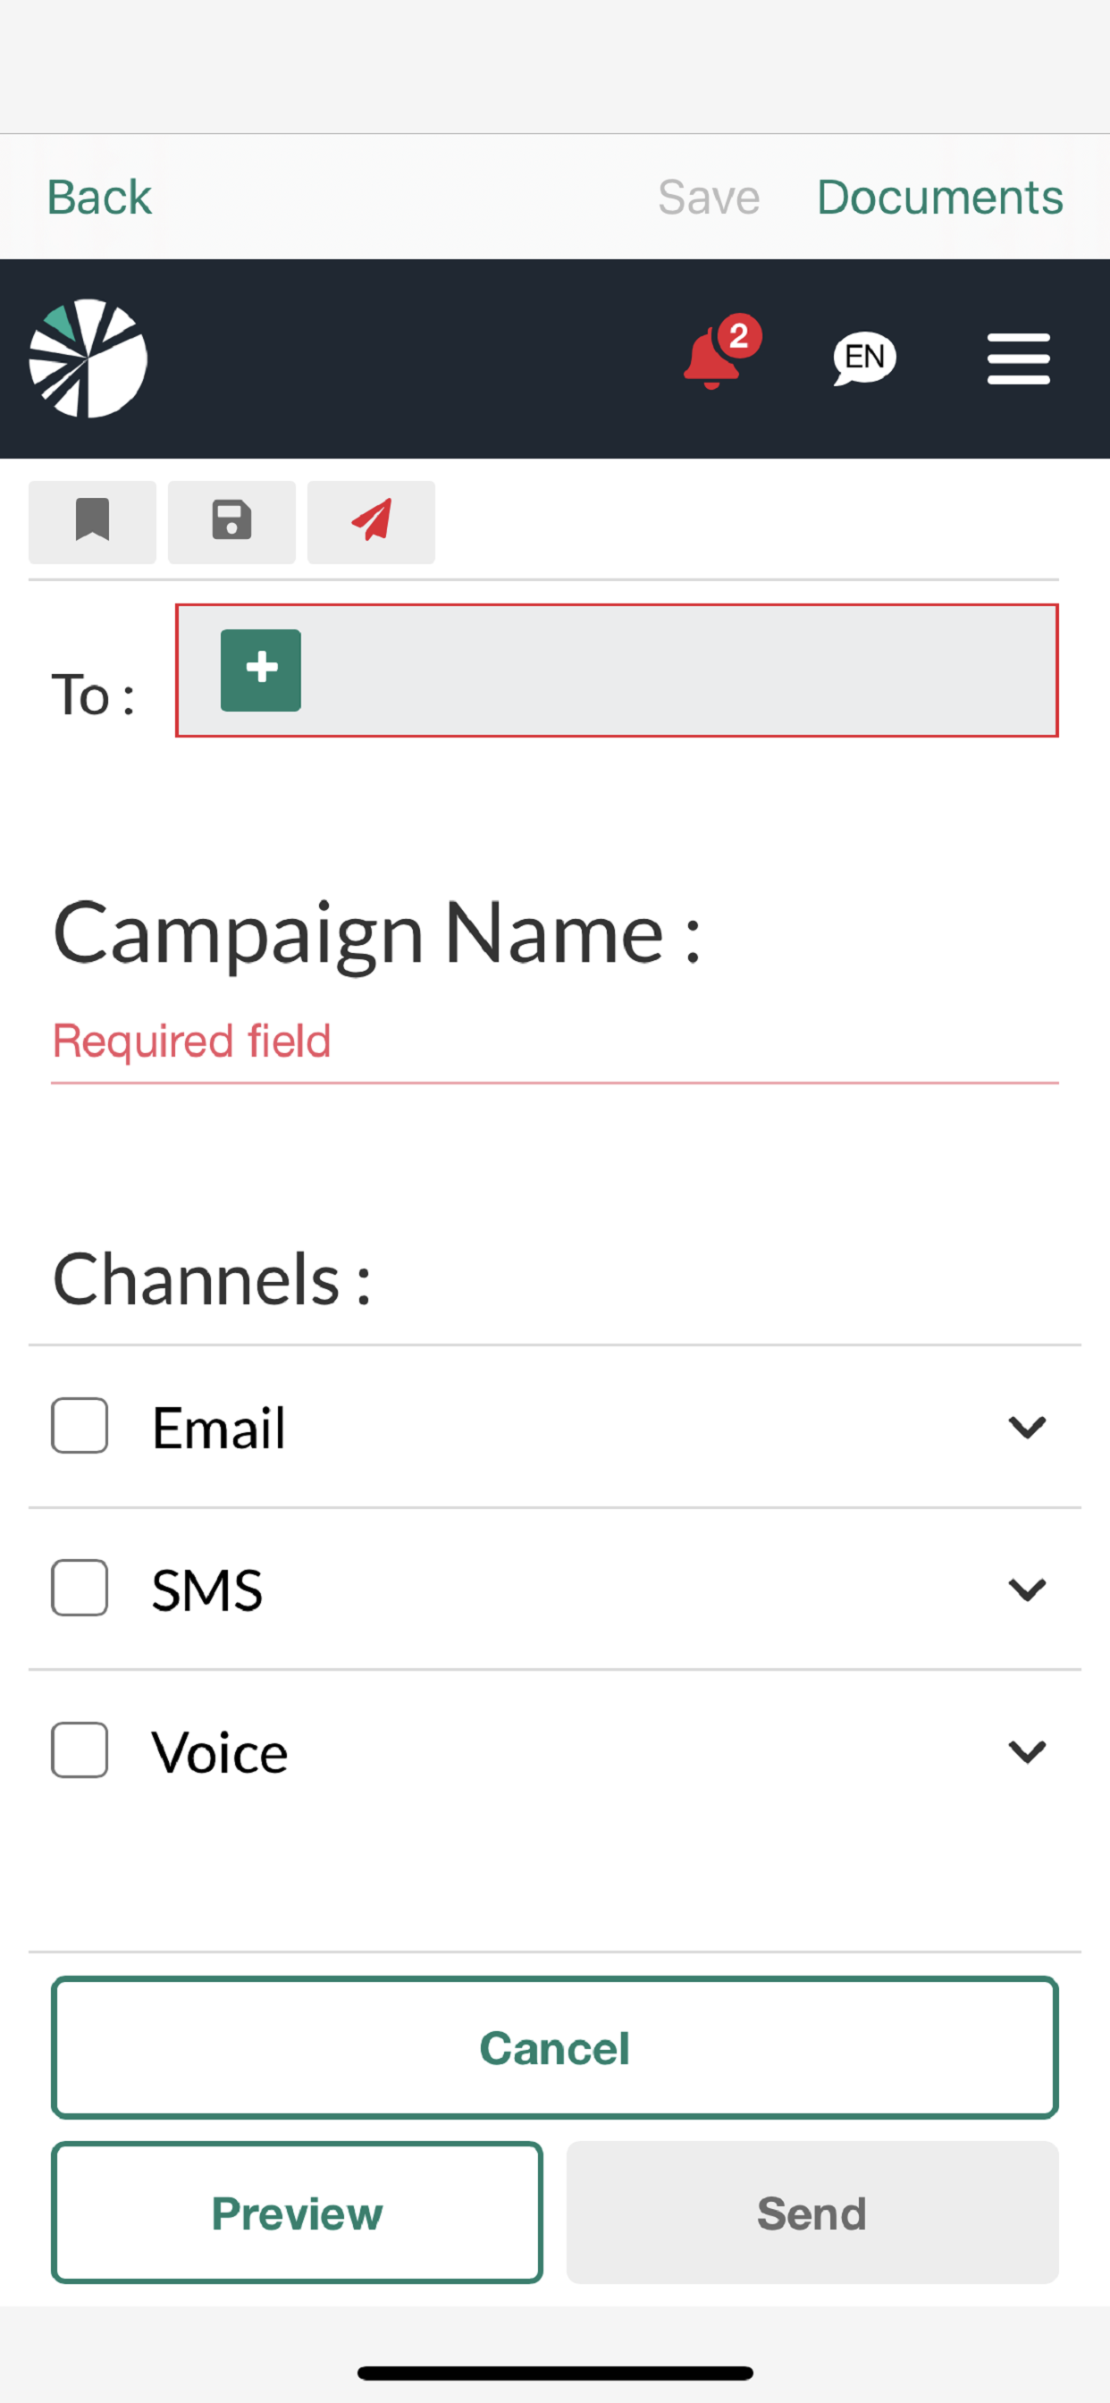Open the hamburger menu
Viewport: 1110px width, 2403px height.
[x=1019, y=359]
